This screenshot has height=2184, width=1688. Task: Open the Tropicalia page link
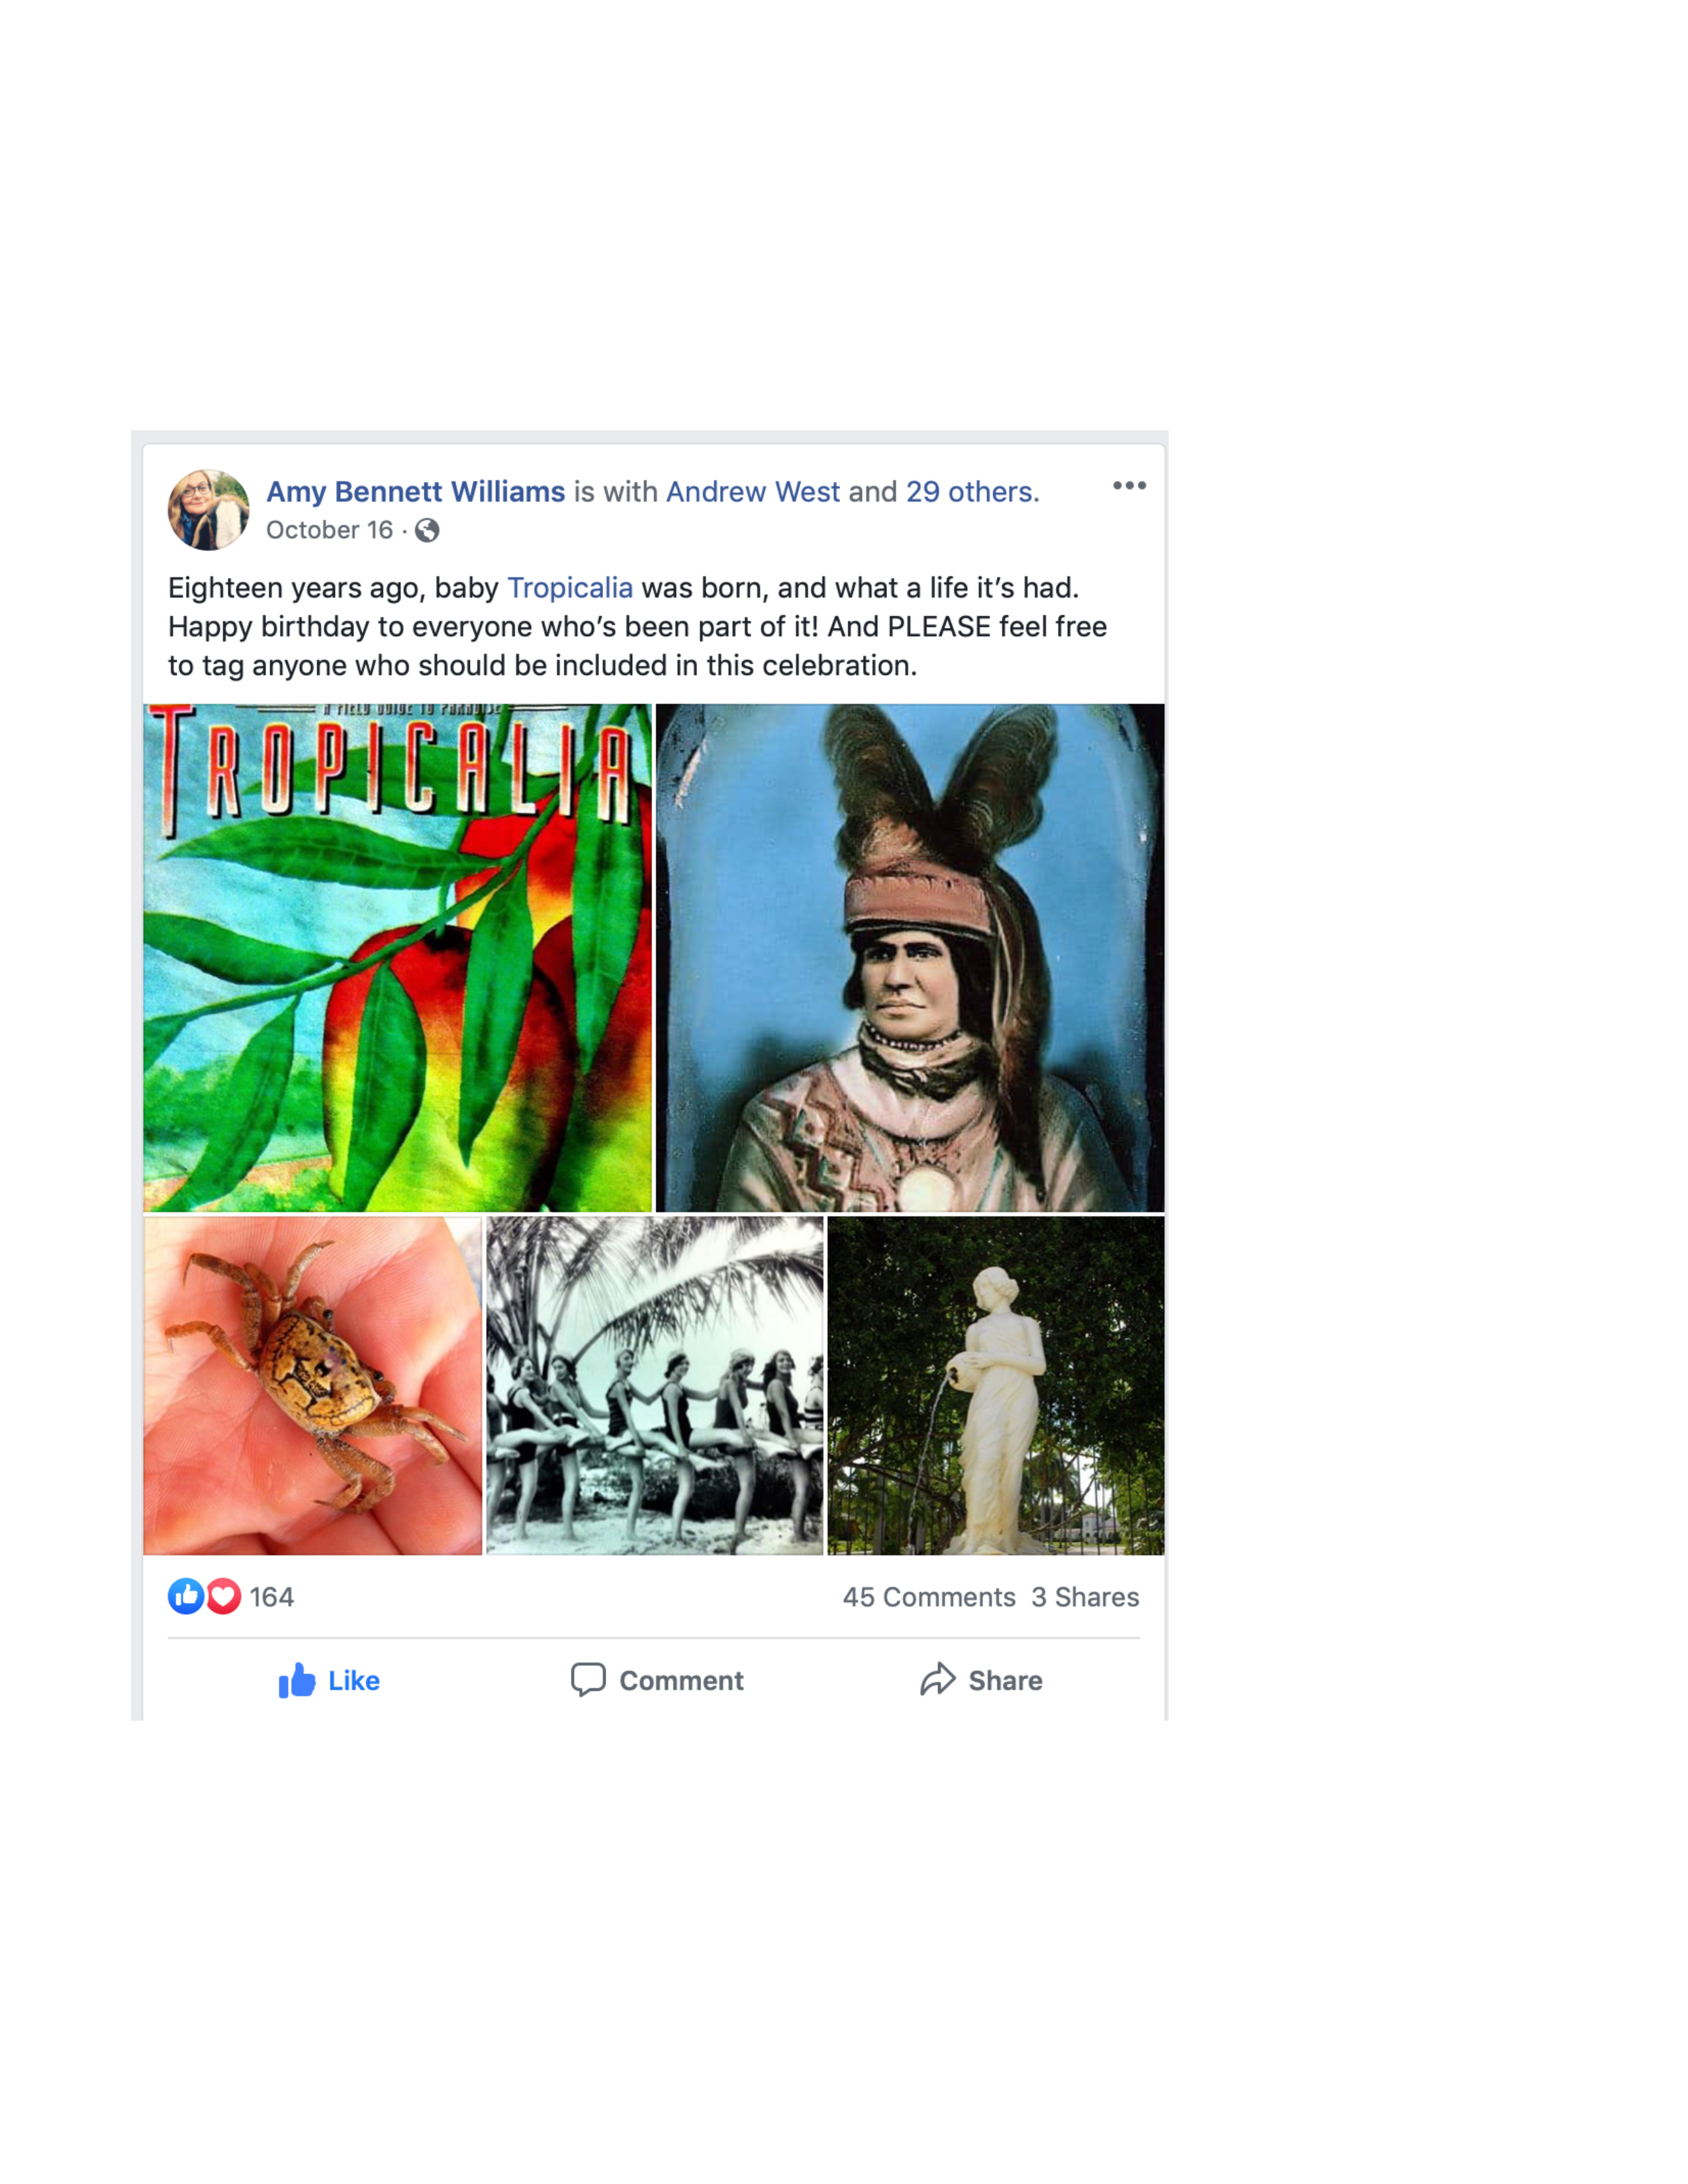click(570, 588)
